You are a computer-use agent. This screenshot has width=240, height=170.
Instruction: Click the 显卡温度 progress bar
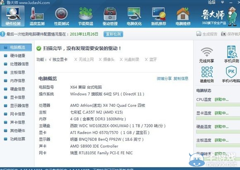tap(218, 118)
